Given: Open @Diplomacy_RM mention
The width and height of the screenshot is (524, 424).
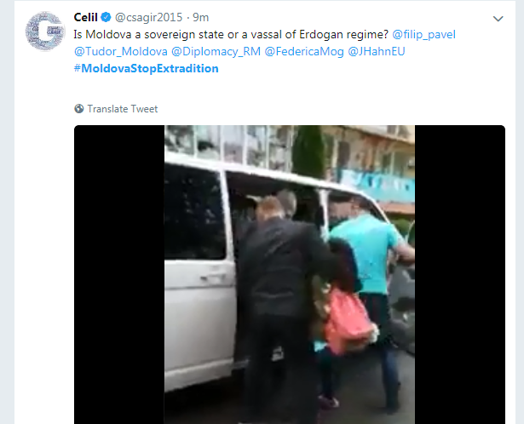Looking at the screenshot, I should (x=216, y=51).
